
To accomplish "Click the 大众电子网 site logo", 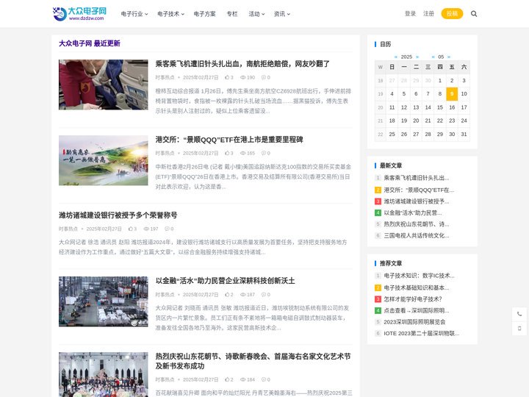I will (x=79, y=13).
